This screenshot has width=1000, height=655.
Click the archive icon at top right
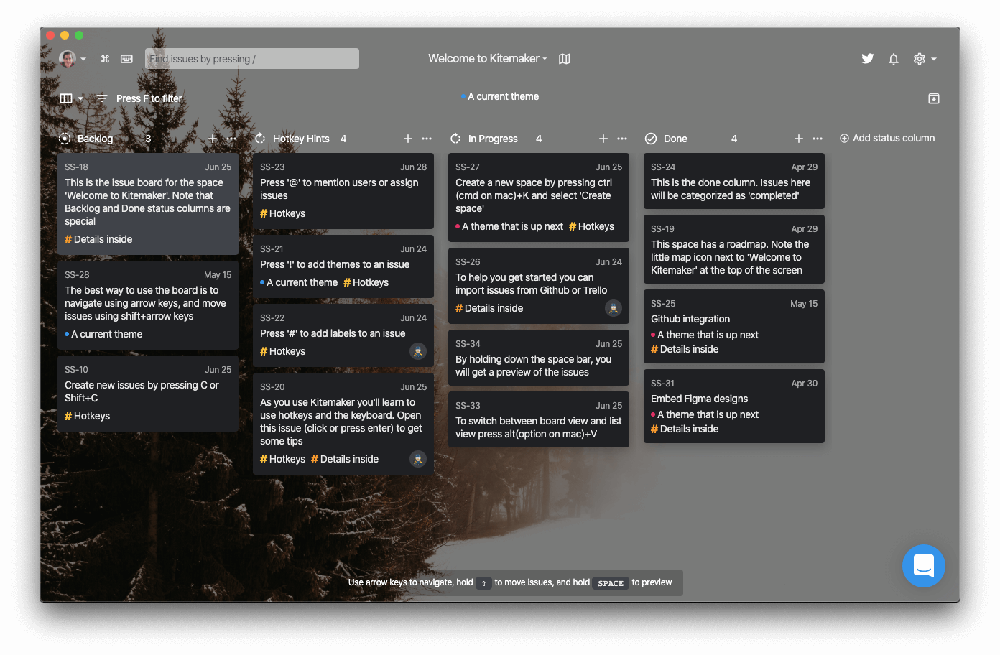(933, 98)
